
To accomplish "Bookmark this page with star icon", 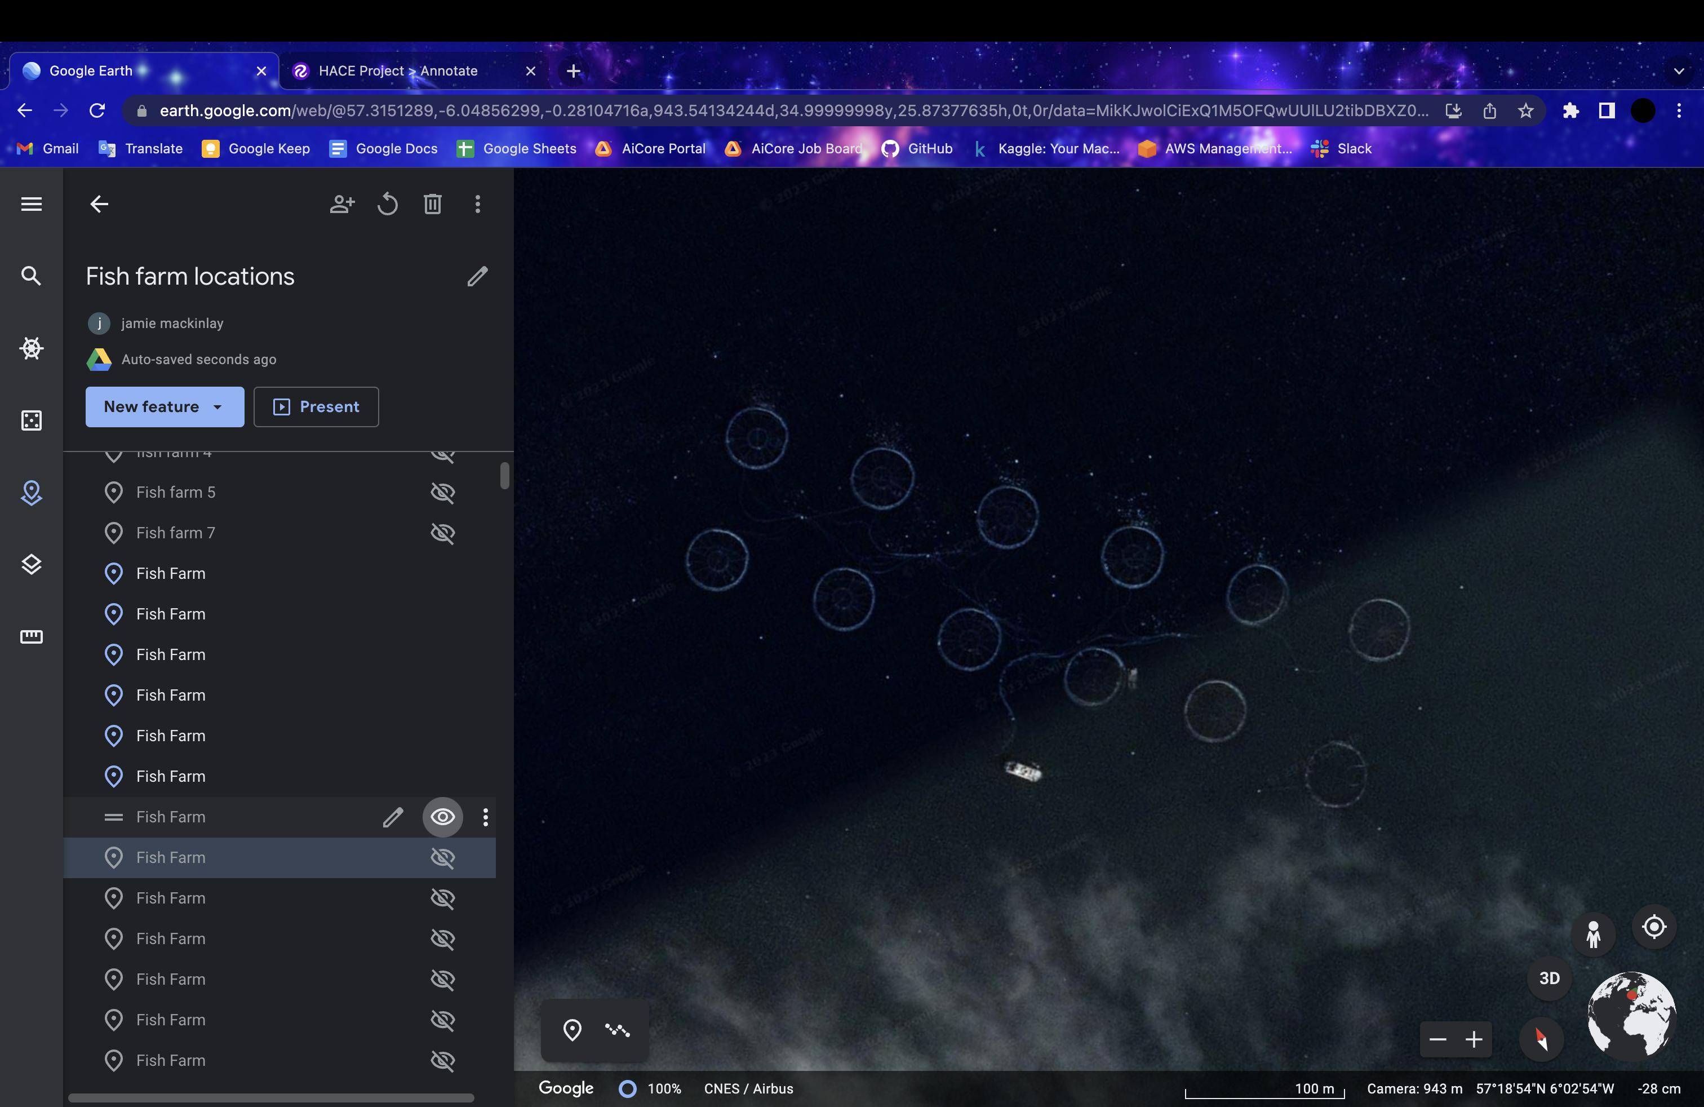I will click(1526, 110).
